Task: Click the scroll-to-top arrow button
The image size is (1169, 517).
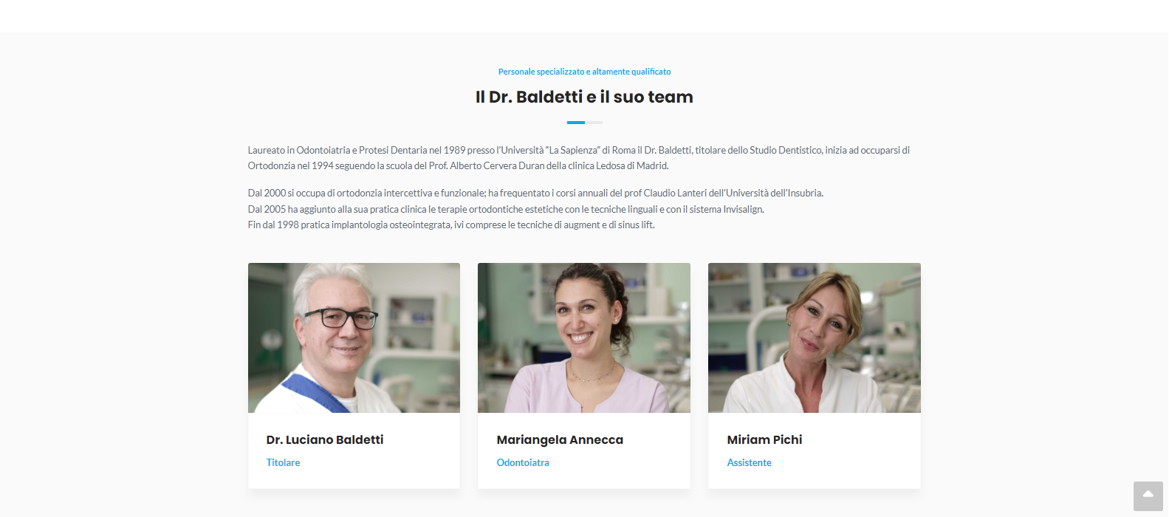Action: pos(1148,496)
